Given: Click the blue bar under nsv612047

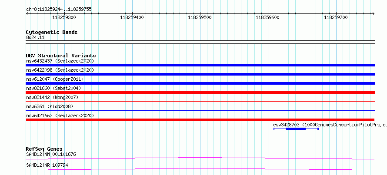Looking at the screenshot, I should [x=200, y=83].
